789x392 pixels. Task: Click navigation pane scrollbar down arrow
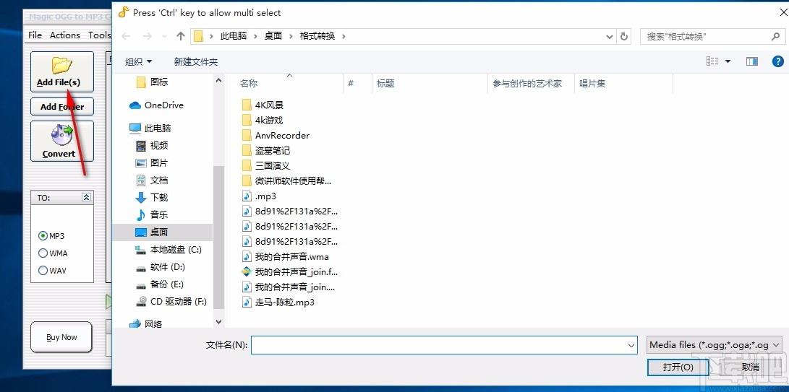point(218,322)
